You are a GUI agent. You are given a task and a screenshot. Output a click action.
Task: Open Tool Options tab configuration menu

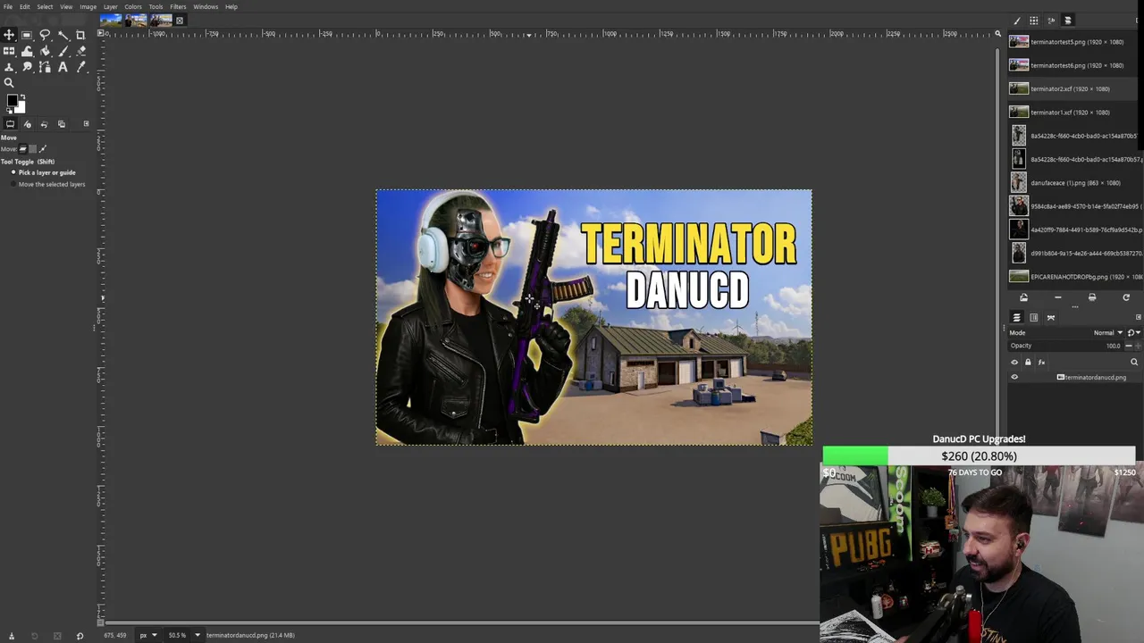(86, 124)
